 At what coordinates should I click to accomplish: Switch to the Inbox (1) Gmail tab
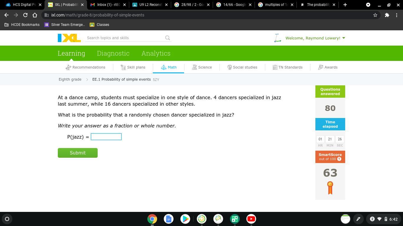[108, 5]
